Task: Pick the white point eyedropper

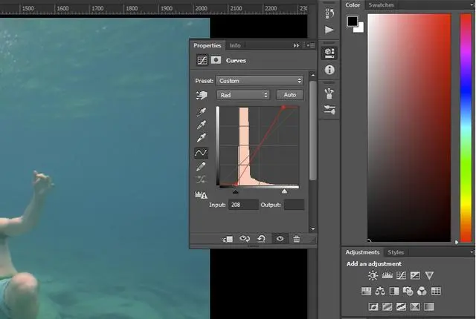Action: pos(202,137)
